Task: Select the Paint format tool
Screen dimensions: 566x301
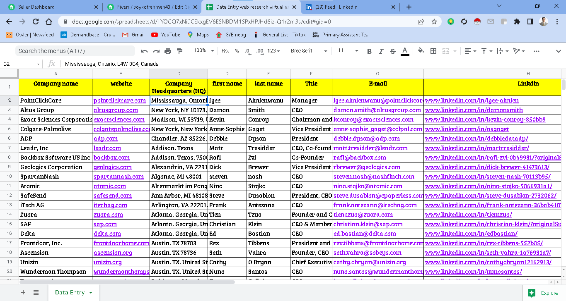Action: [x=179, y=50]
